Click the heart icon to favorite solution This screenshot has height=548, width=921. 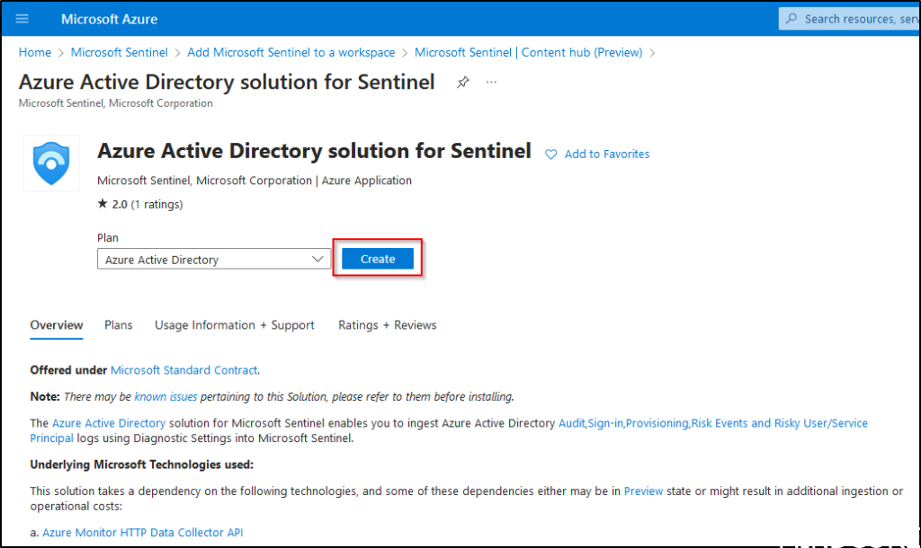coord(550,154)
